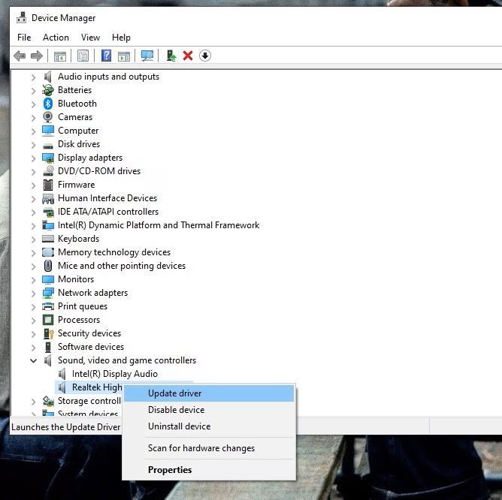Select the Batteries category label

point(74,90)
